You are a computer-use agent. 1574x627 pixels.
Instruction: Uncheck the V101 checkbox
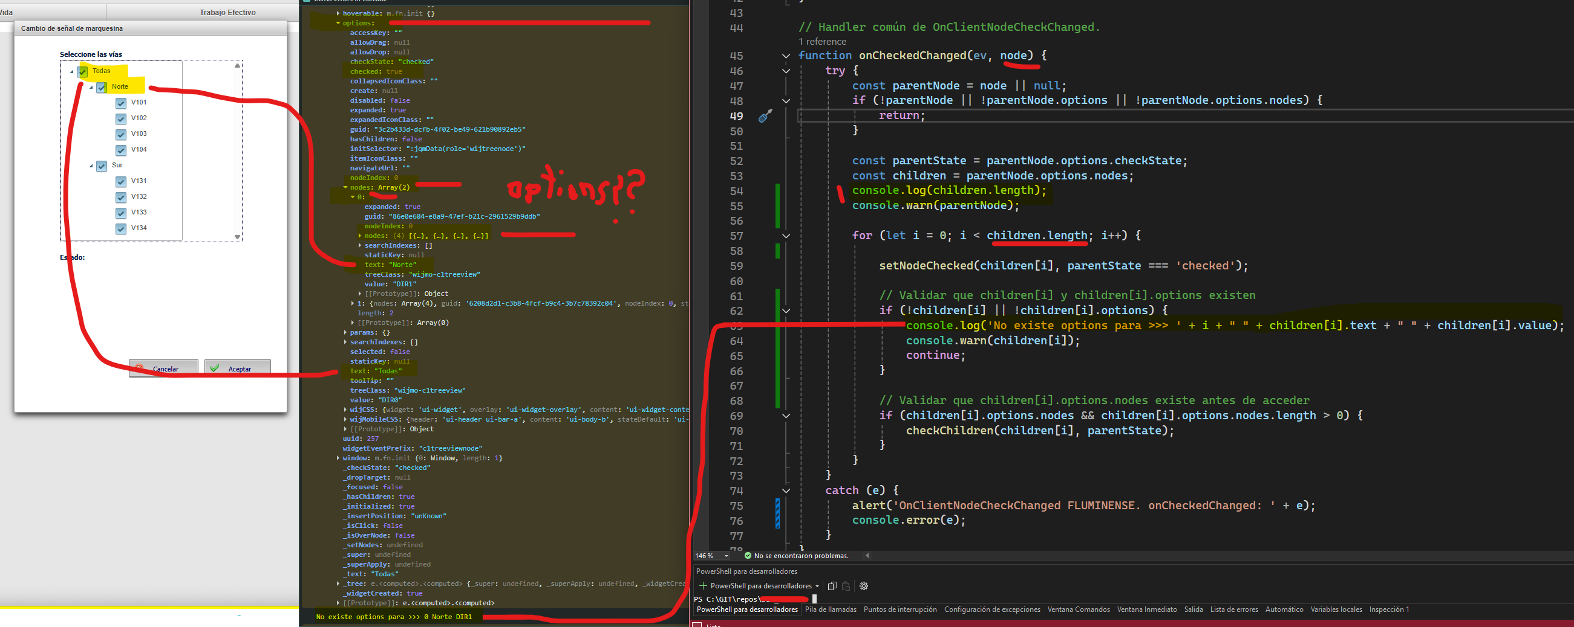[121, 103]
